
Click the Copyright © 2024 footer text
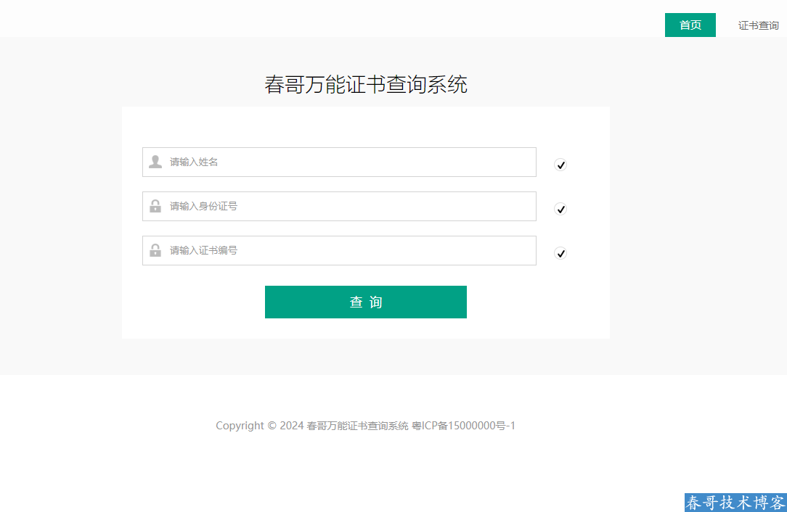[259, 426]
